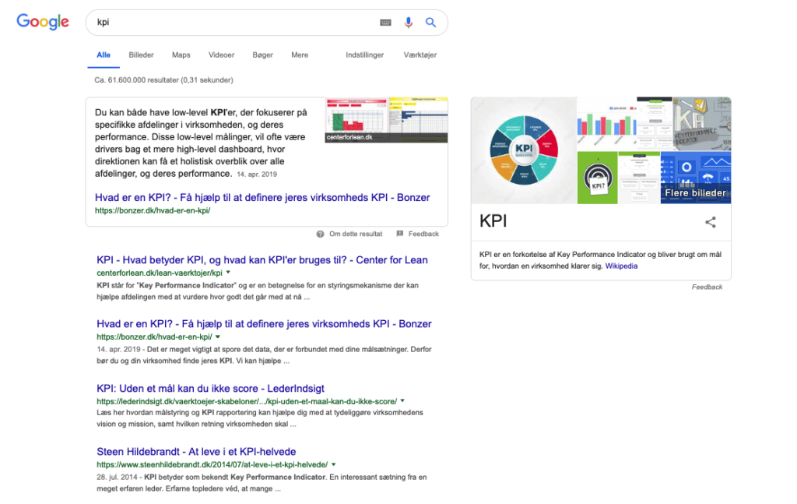Open the colored bar chart image in knowledge panel
Viewport: 797px width, 504px height.
pyautogui.click(x=607, y=124)
